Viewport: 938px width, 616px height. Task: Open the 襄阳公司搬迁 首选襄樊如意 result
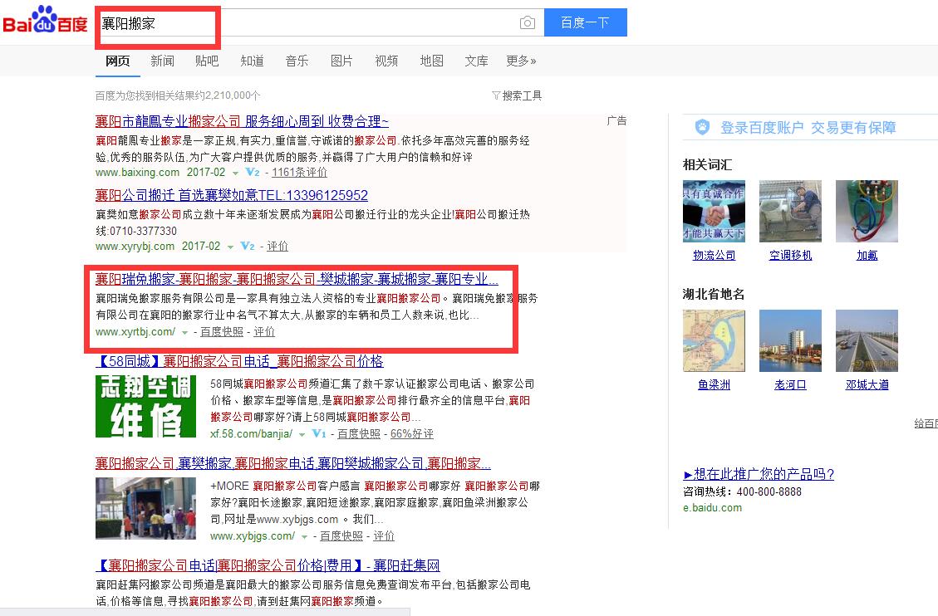(x=232, y=195)
